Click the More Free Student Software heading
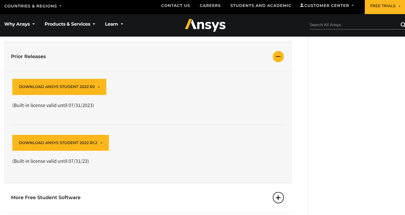The height and width of the screenshot is (215, 405). tap(46, 198)
